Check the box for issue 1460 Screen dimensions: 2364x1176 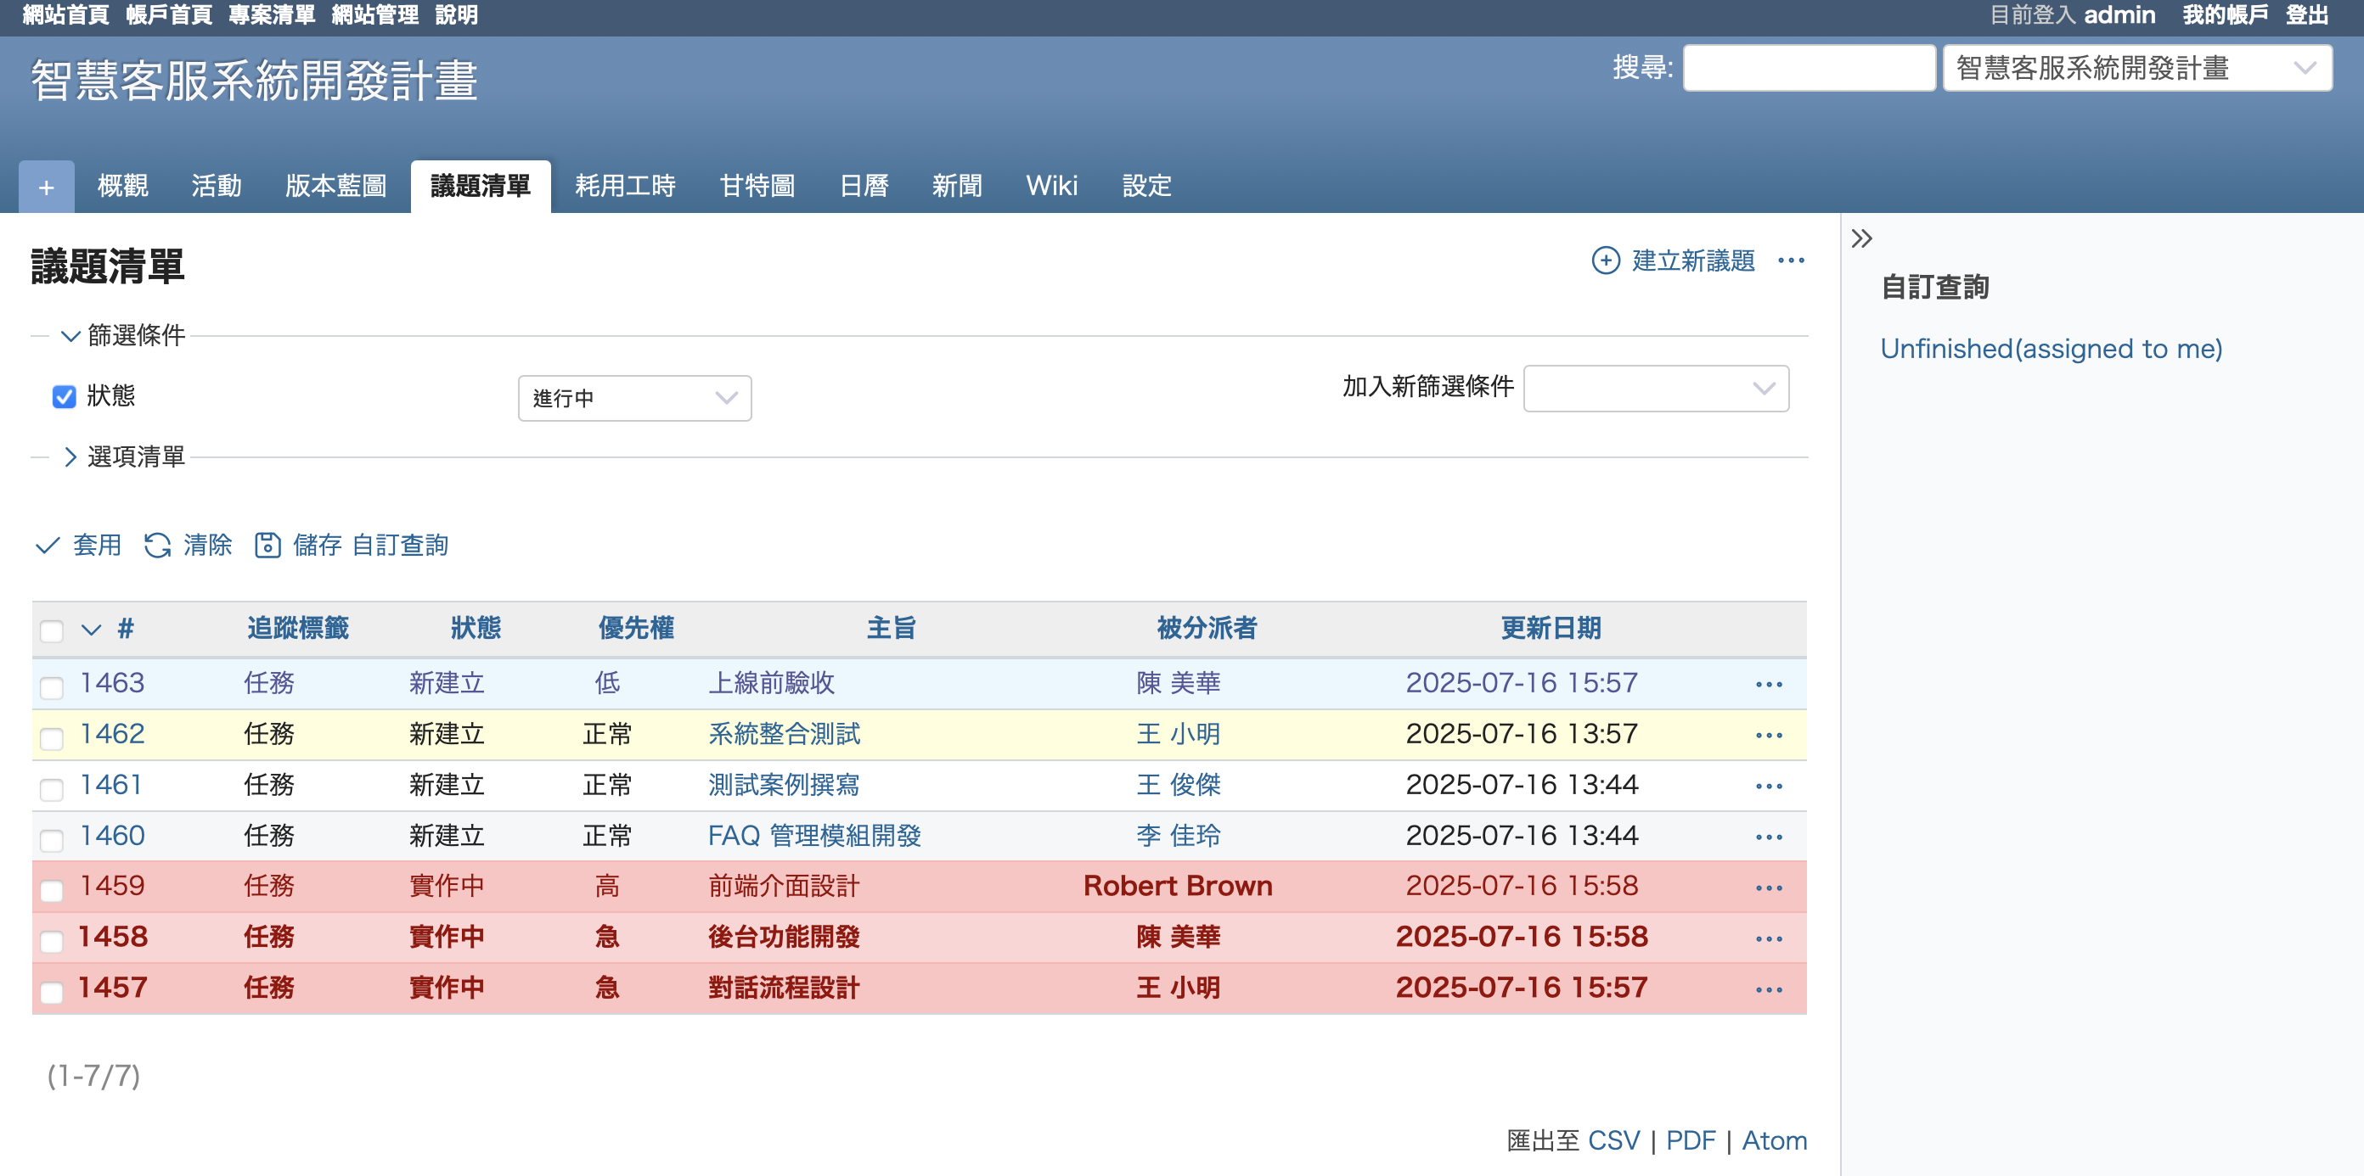tap(53, 840)
